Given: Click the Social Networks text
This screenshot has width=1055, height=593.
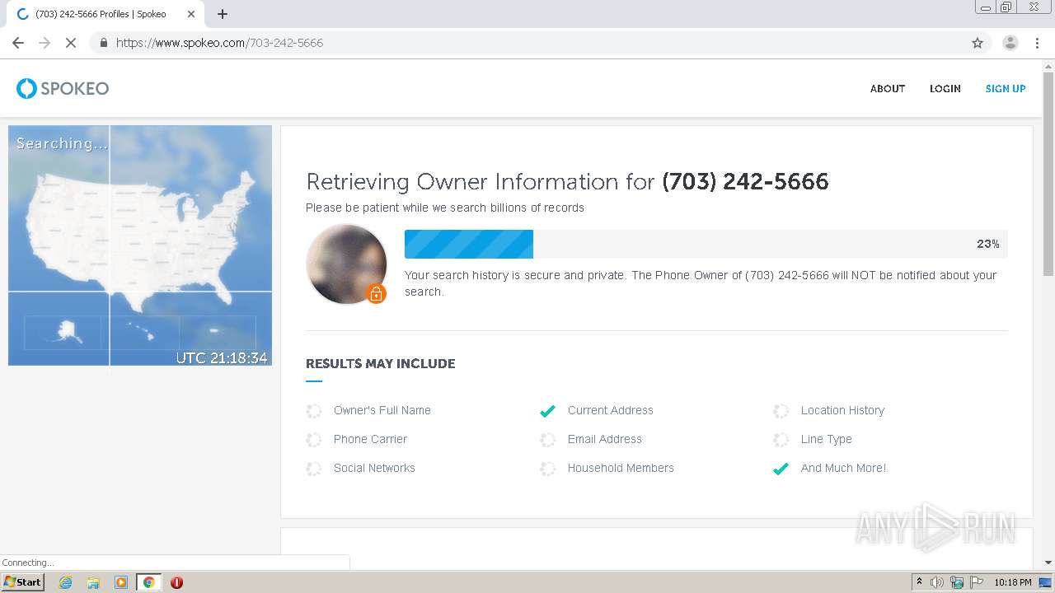Looking at the screenshot, I should [x=374, y=468].
